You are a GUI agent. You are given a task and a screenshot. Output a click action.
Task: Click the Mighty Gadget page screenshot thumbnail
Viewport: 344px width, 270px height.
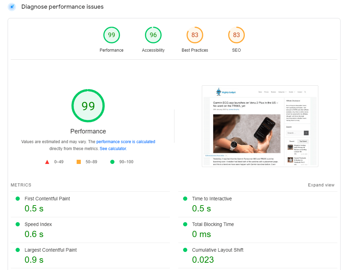pos(260,126)
